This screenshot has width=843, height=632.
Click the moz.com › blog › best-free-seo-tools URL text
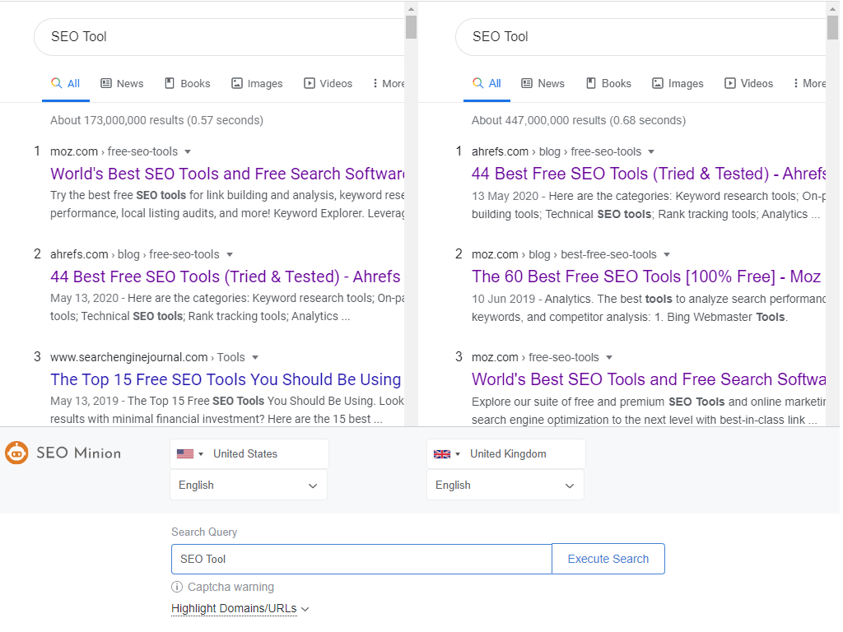[x=564, y=255]
